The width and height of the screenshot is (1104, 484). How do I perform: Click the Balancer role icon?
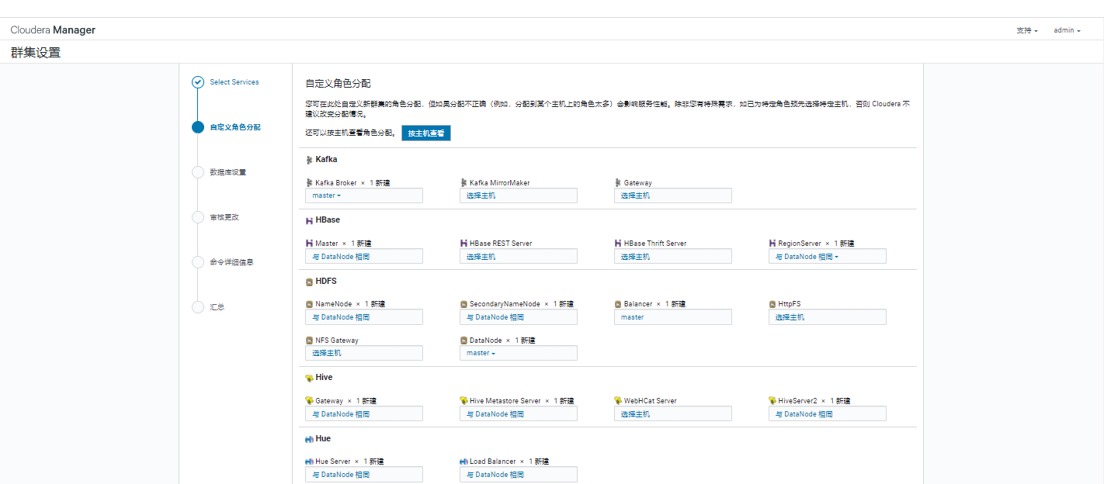tap(618, 304)
